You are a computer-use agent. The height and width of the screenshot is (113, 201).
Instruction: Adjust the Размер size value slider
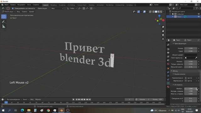coord(191,48)
